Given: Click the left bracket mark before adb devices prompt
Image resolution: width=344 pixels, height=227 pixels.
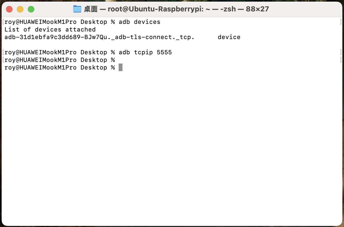Looking at the screenshot, I should coord(3,22).
